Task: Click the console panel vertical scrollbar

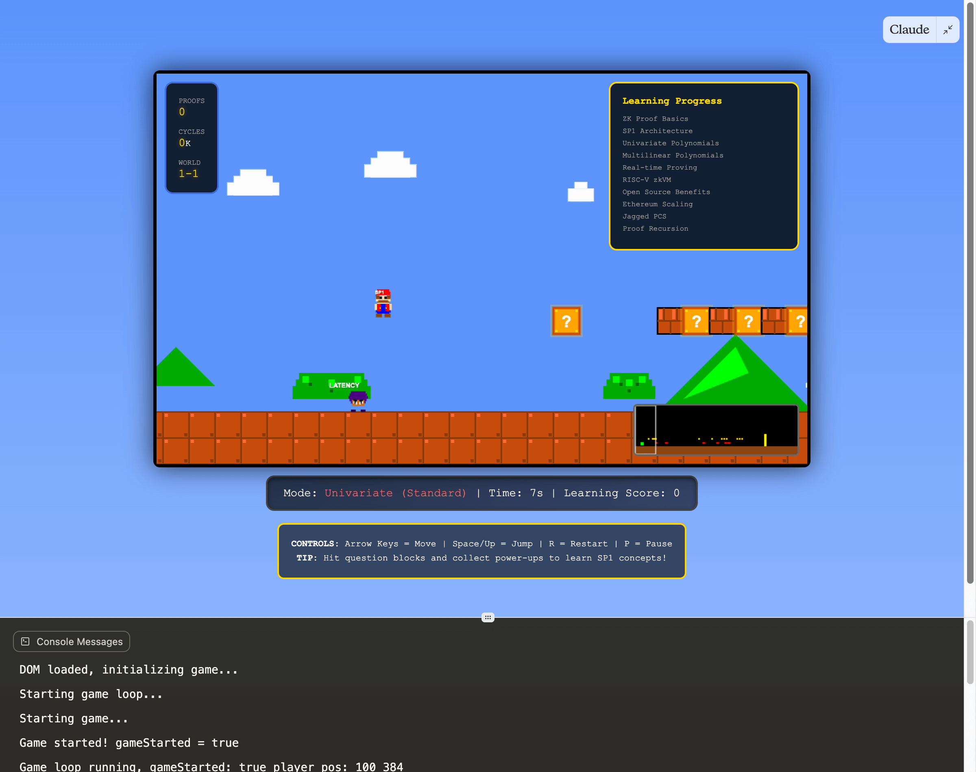Action: tap(970, 652)
